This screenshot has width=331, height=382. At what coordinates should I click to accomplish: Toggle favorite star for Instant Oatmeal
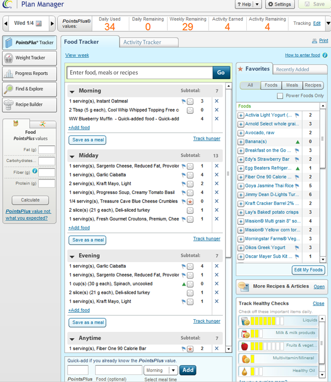click(x=190, y=101)
